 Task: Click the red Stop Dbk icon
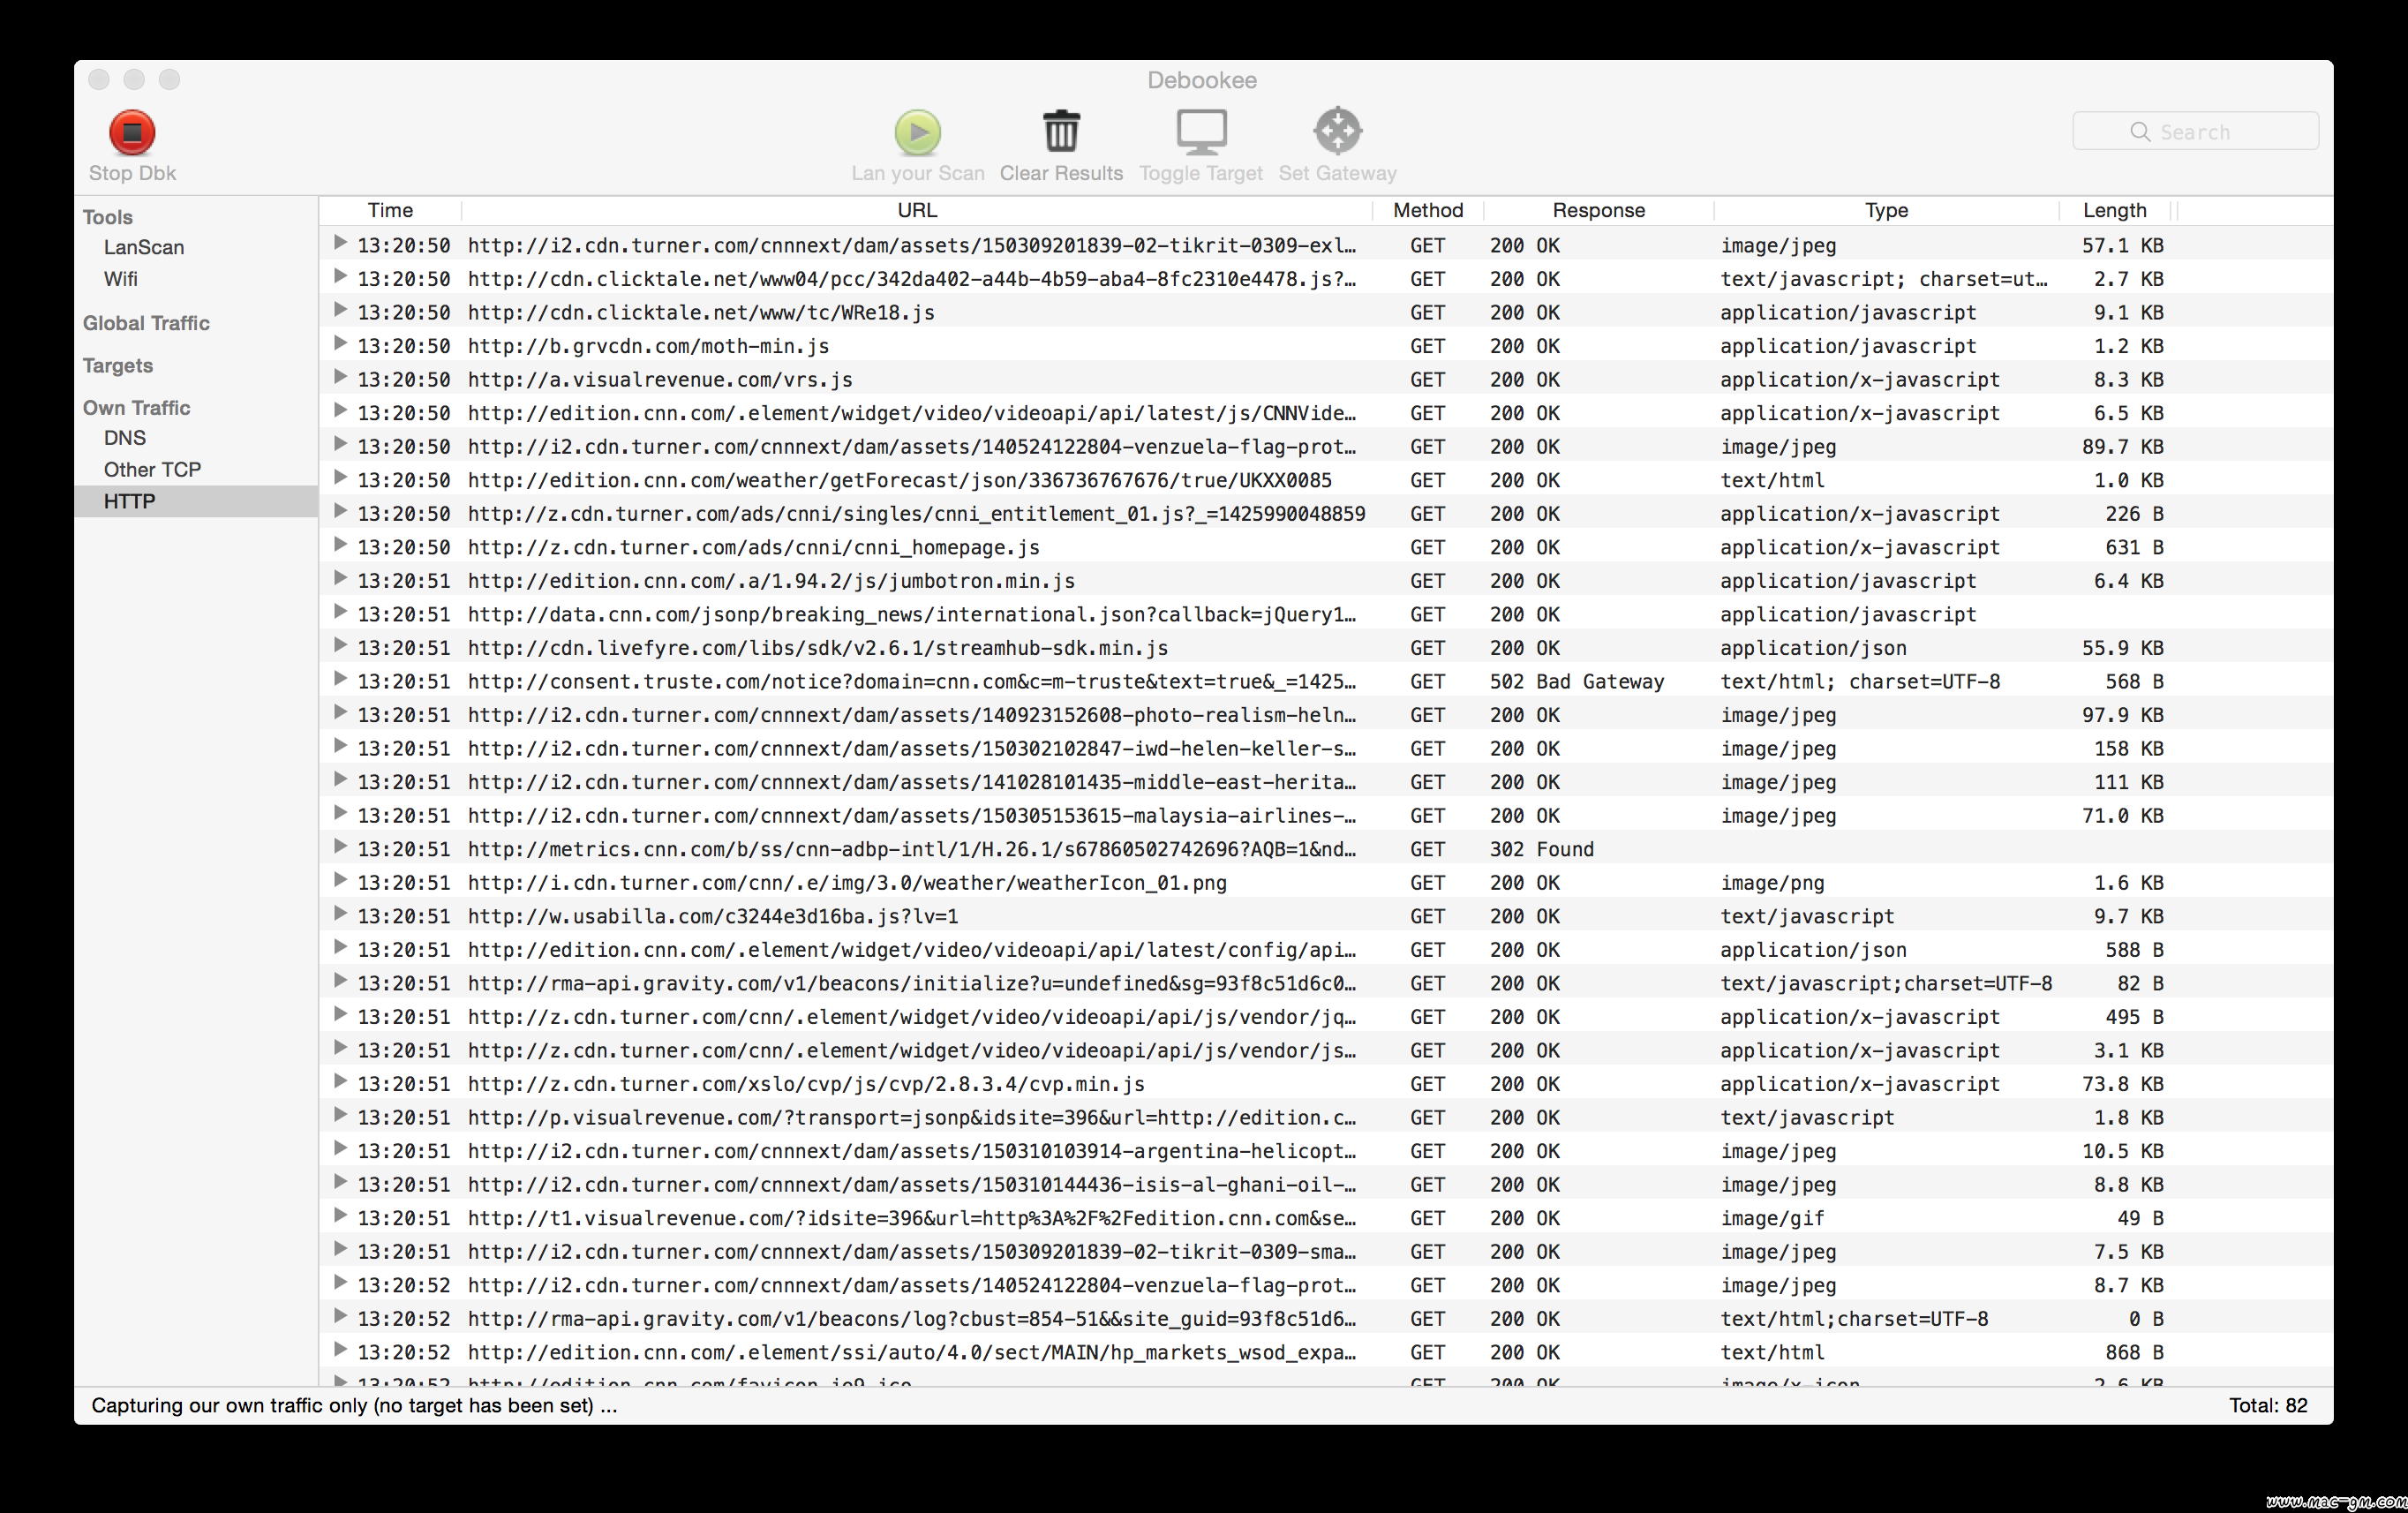coord(132,132)
